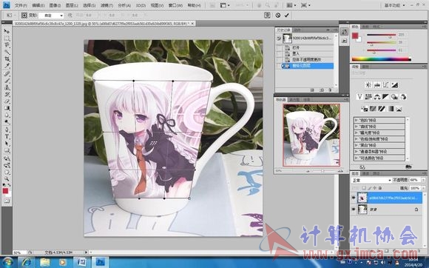429x268 pixels.
Task: Select the Type tool (T)
Action: pyautogui.click(x=7, y=137)
